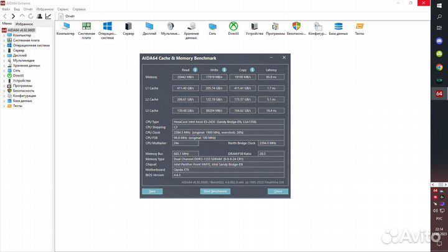
Task: Click the Read info icon in benchmark
Action: (x=195, y=70)
